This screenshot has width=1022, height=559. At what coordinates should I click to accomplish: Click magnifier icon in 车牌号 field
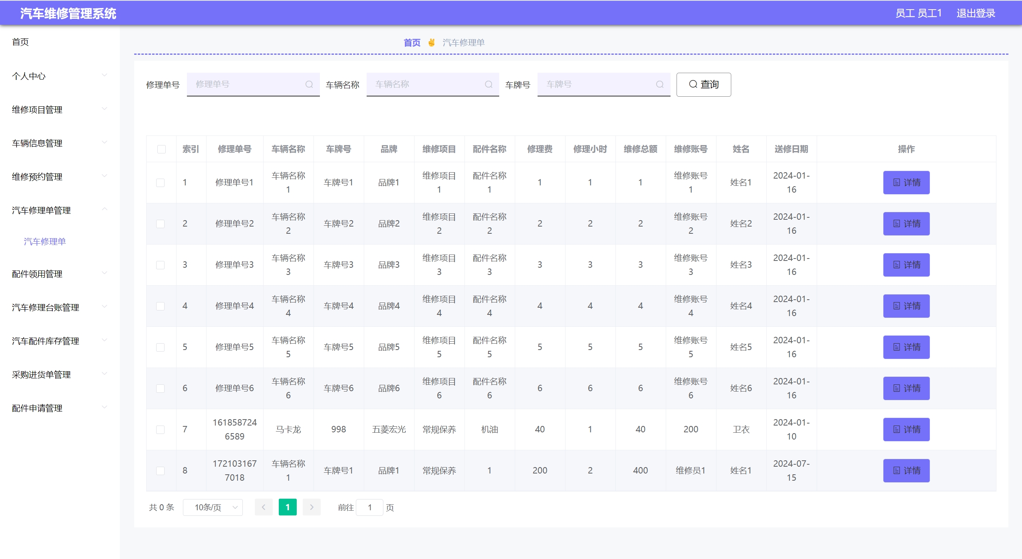coord(659,84)
